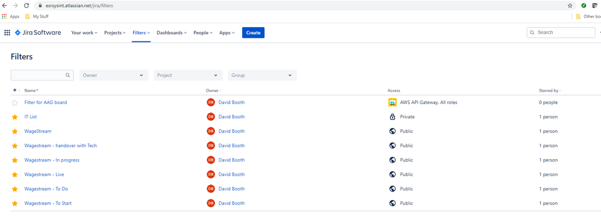
Task: Click the Jira Software logo
Action: (x=38, y=33)
